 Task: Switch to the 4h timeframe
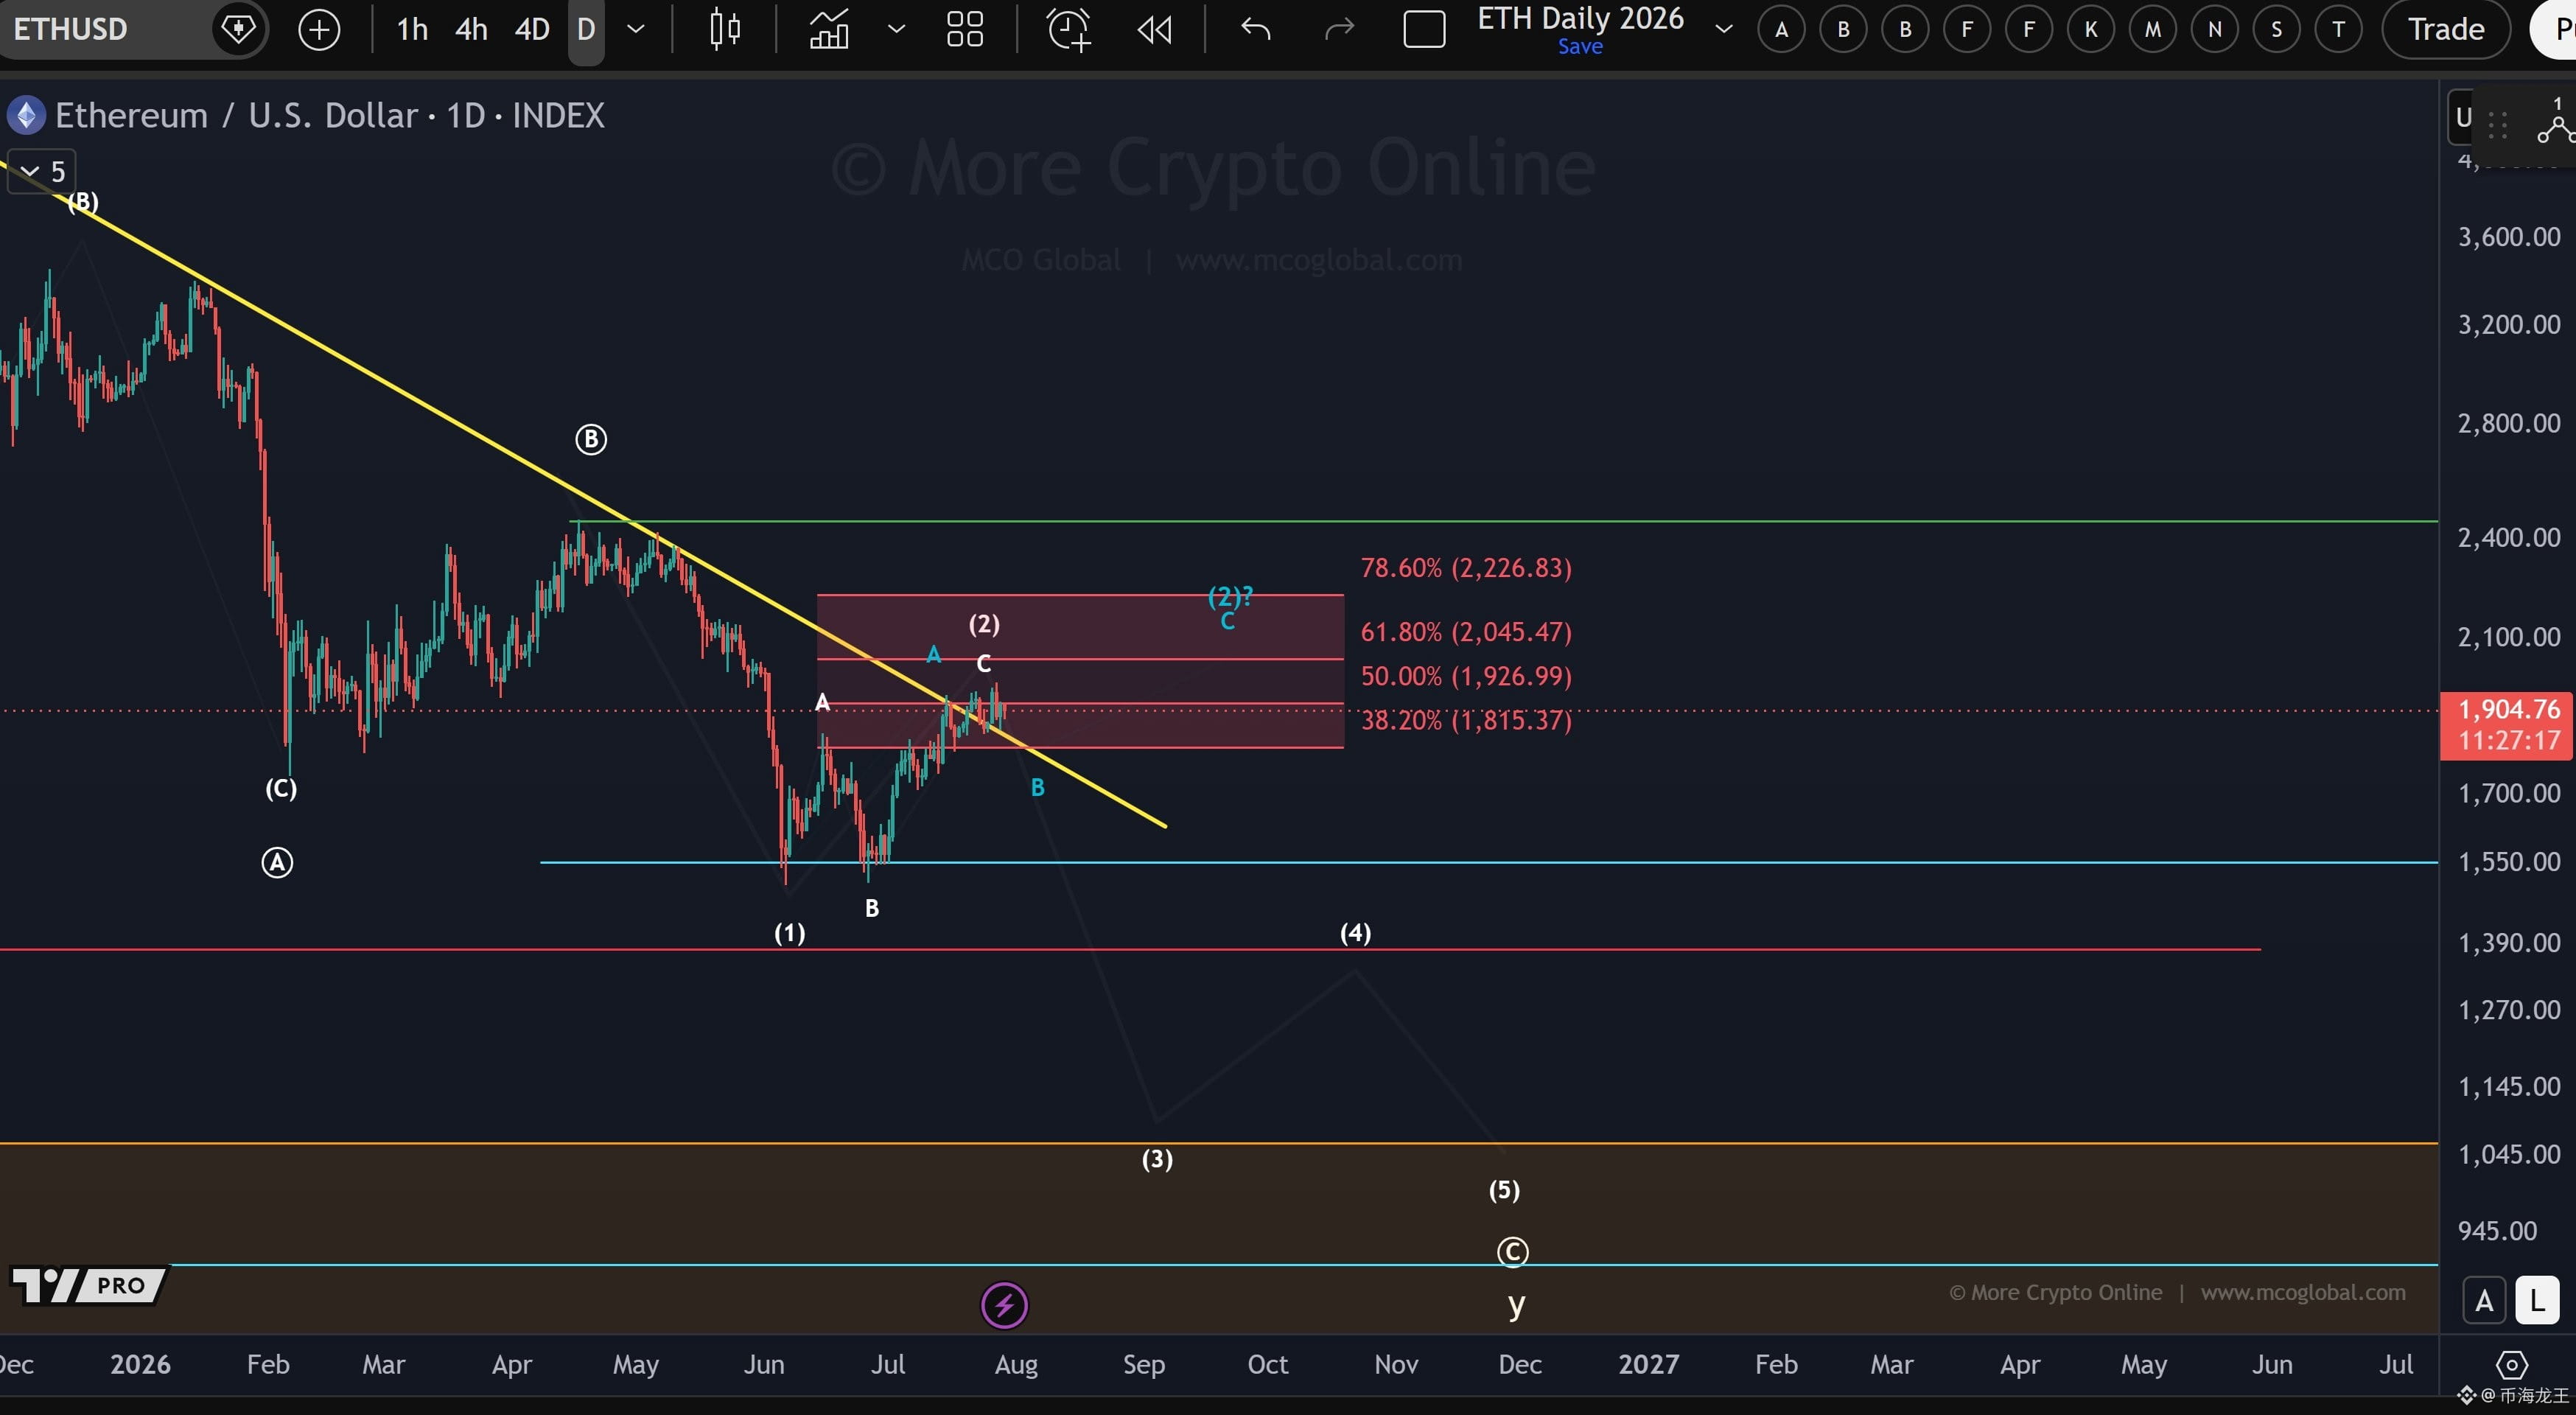(471, 29)
